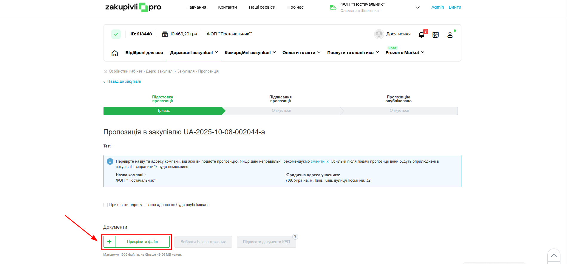Click the help question mark icon
This screenshot has width=567, height=264.
click(x=295, y=237)
